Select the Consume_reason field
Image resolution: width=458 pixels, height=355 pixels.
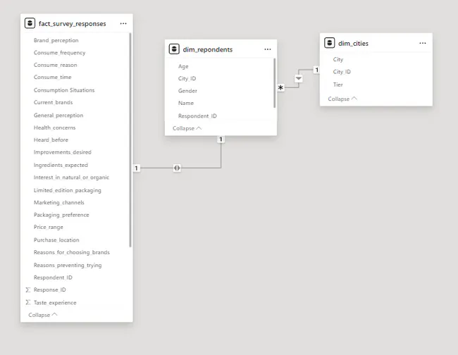point(56,65)
